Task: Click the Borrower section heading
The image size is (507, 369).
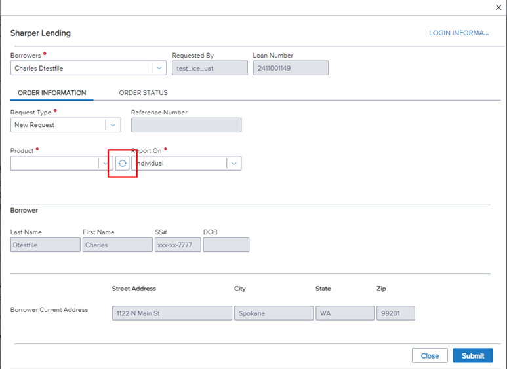Action: coord(24,210)
